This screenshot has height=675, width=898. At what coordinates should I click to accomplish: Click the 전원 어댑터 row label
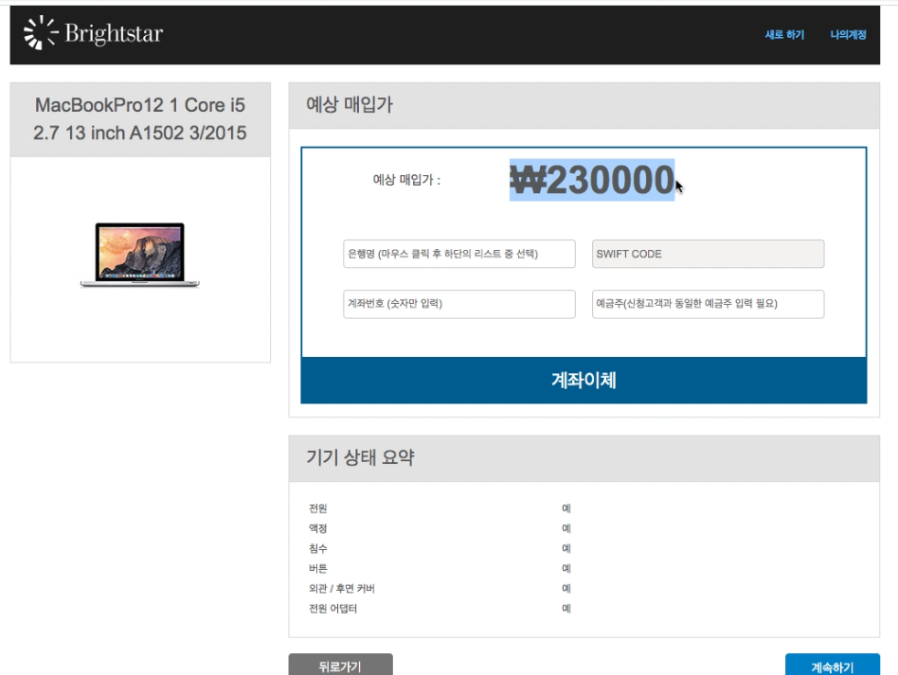332,609
